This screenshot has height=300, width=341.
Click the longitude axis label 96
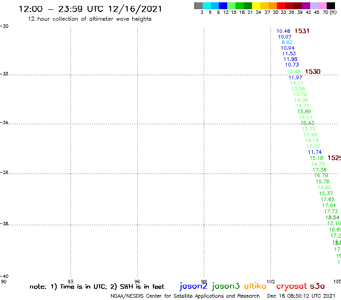tap(137, 282)
